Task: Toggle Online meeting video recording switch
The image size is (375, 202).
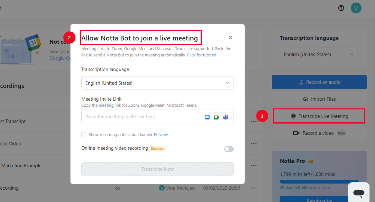Action: point(229,149)
